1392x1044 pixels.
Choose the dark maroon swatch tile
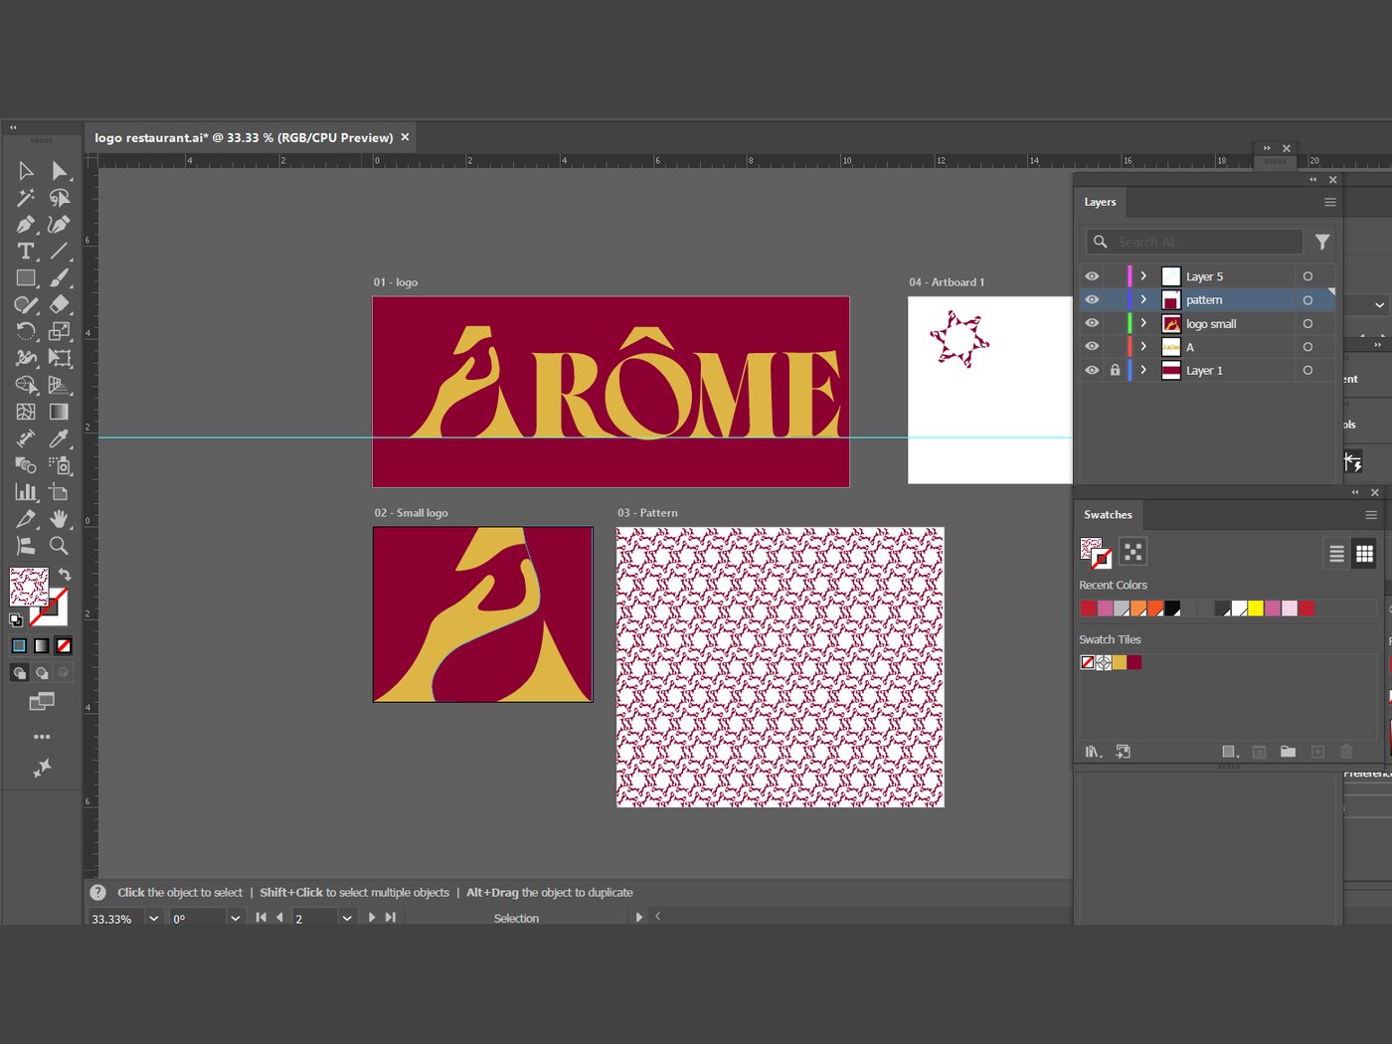(x=1134, y=662)
